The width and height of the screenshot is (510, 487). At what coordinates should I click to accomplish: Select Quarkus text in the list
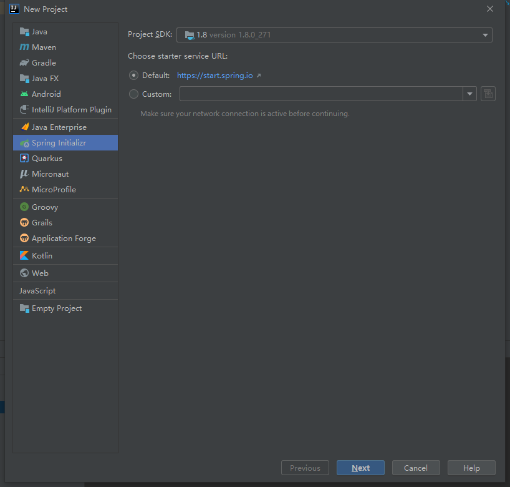point(47,159)
